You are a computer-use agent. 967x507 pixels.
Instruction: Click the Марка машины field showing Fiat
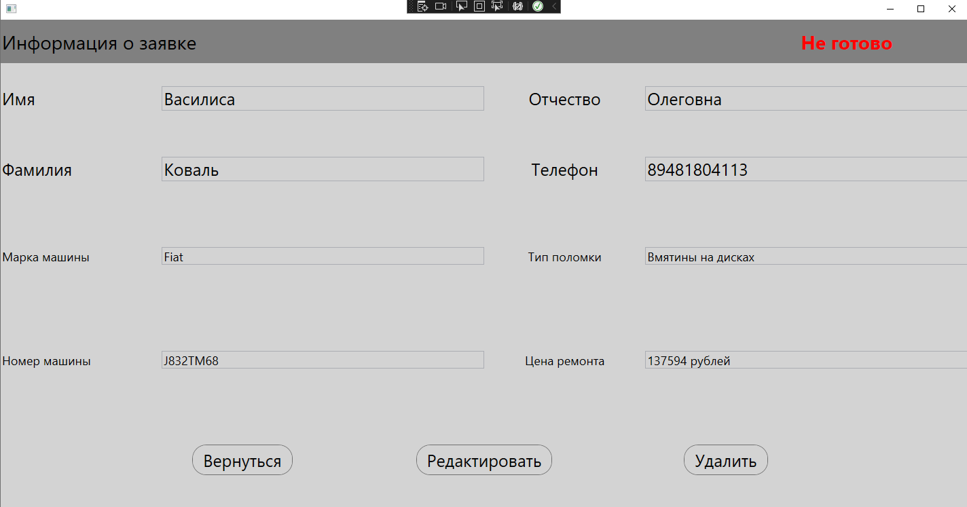pos(322,256)
